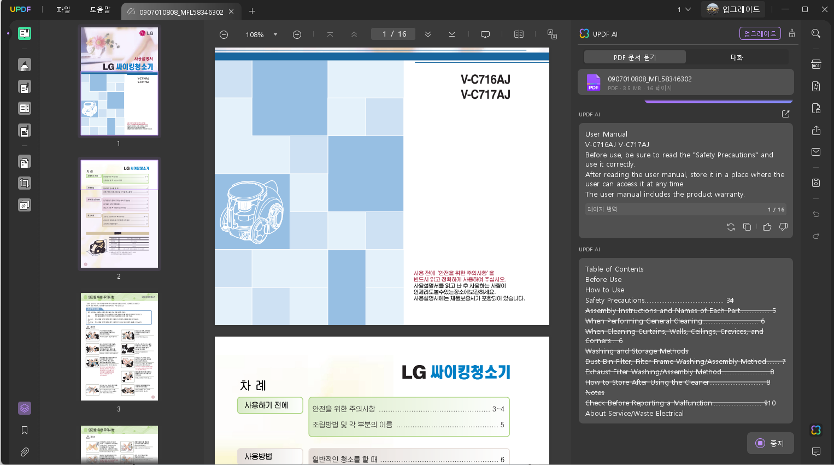
Task: Click the outlined 업그레이드 button in UPDF AI
Action: (x=760, y=33)
